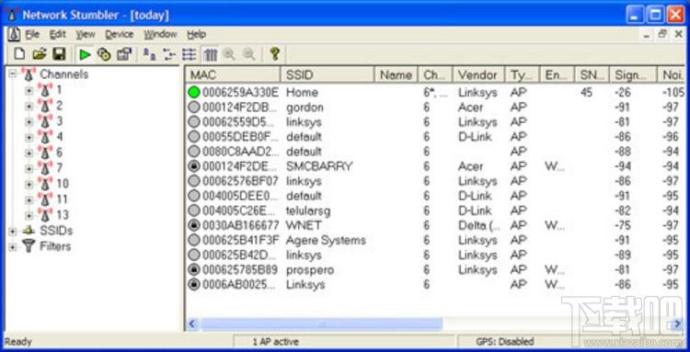Click the Delta vendor cell

coord(479,225)
